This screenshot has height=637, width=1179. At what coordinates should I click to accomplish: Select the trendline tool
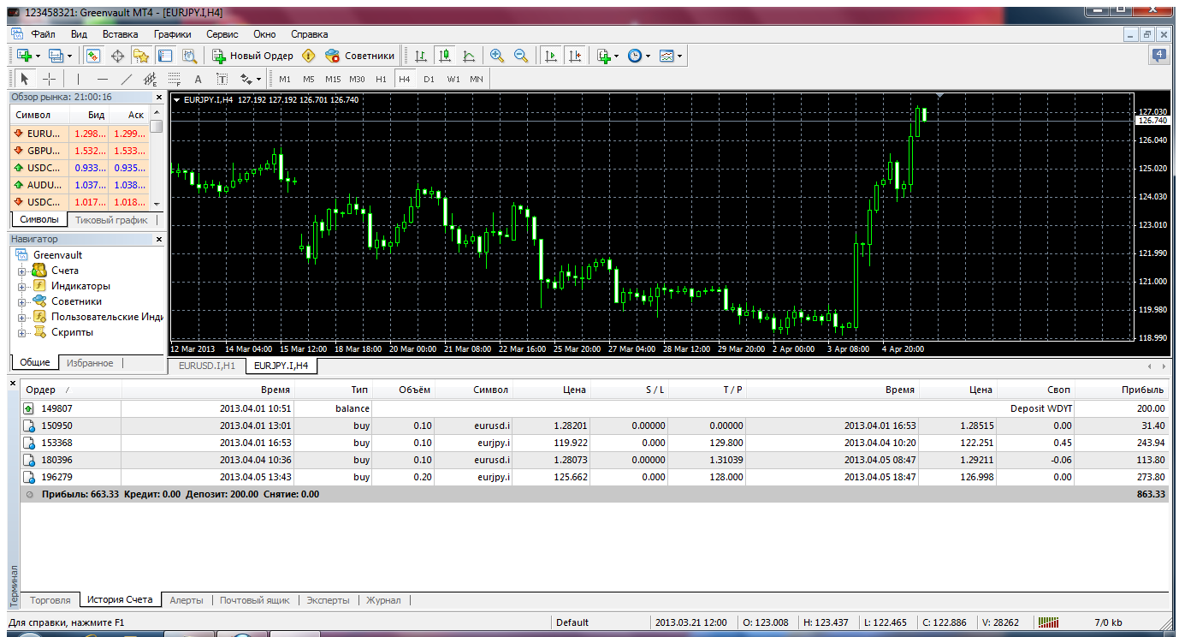pos(127,79)
